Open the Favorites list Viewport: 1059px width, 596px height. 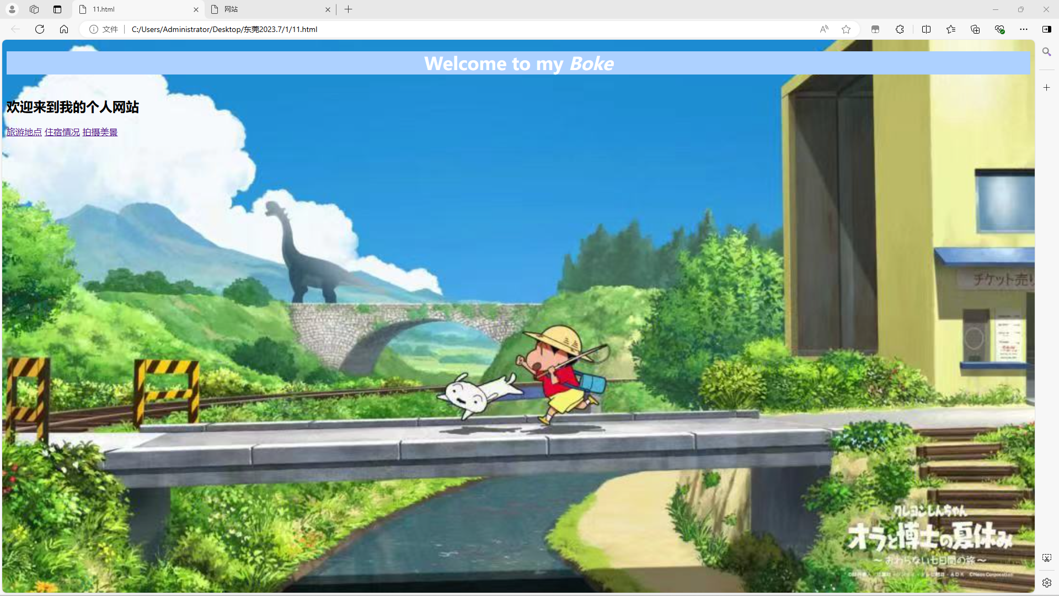coord(951,29)
